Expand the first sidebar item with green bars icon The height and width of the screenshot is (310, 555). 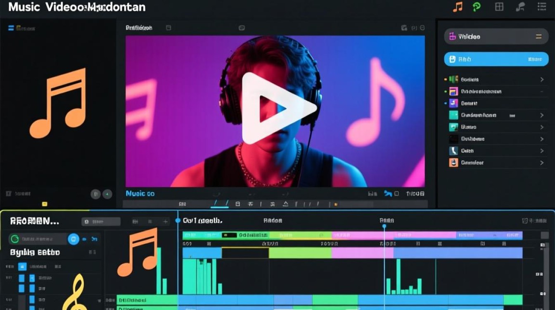pos(496,79)
